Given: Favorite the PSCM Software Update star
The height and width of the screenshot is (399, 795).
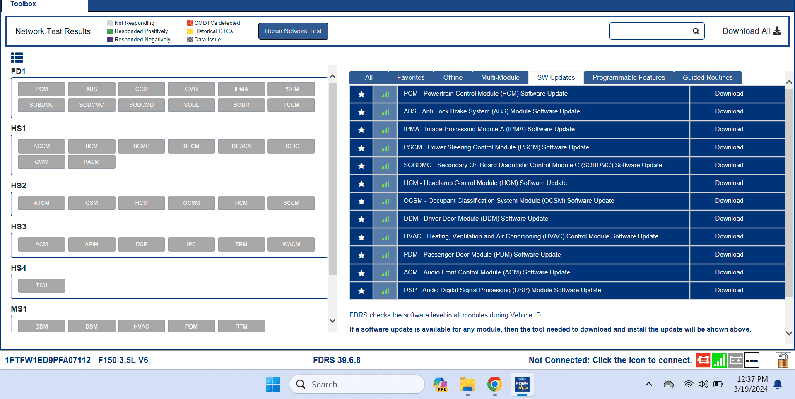Looking at the screenshot, I should 361,148.
